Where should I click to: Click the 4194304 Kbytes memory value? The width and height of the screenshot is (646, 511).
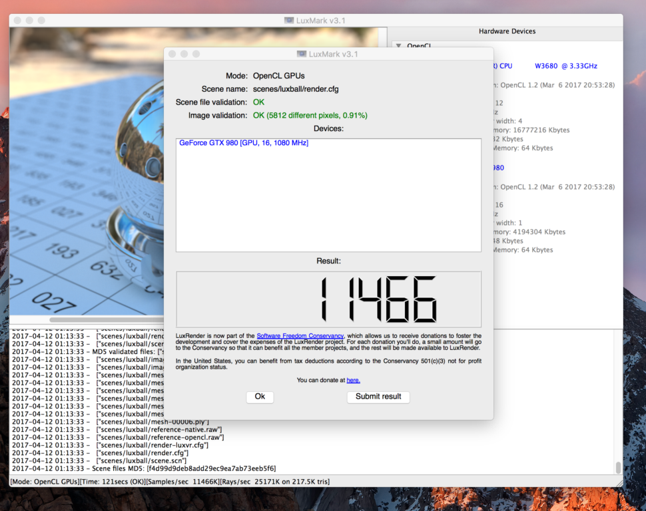click(x=539, y=232)
